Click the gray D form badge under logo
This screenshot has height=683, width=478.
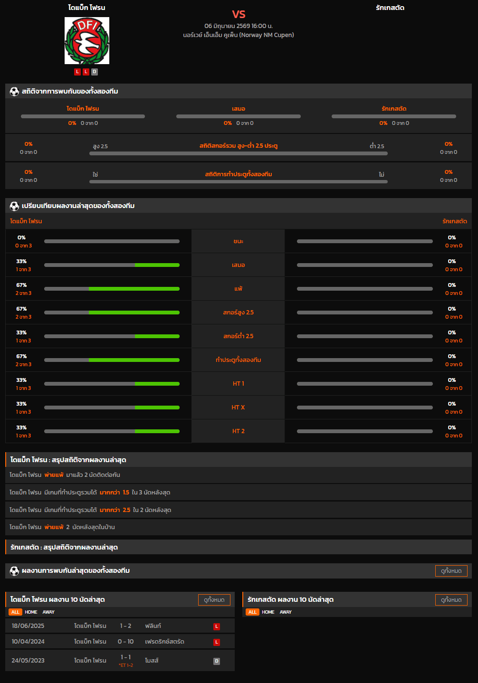tap(95, 72)
